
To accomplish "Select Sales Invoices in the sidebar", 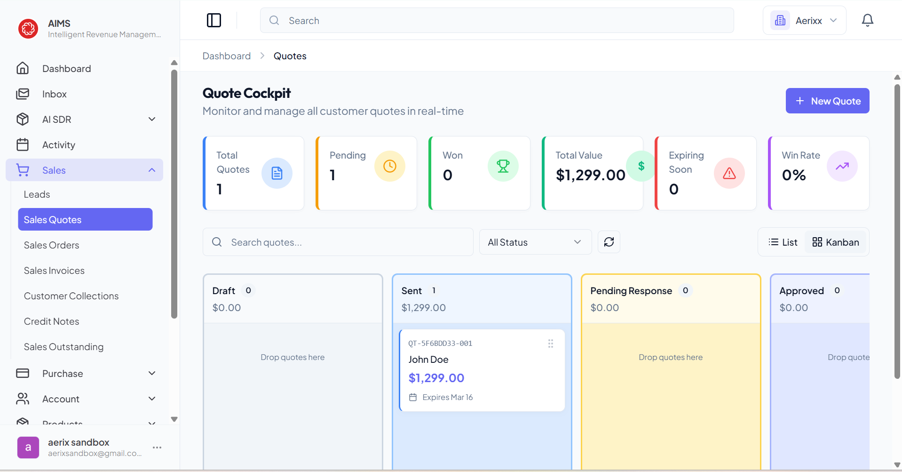I will [x=54, y=270].
